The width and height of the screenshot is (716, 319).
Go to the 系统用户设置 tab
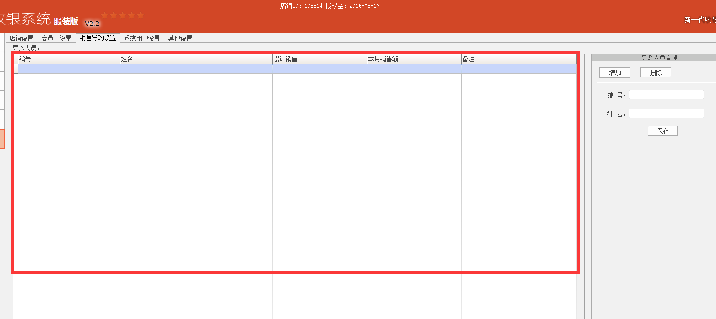tap(142, 38)
